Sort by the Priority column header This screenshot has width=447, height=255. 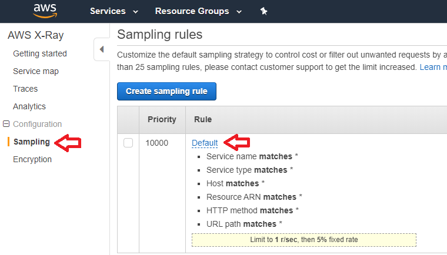click(x=162, y=119)
